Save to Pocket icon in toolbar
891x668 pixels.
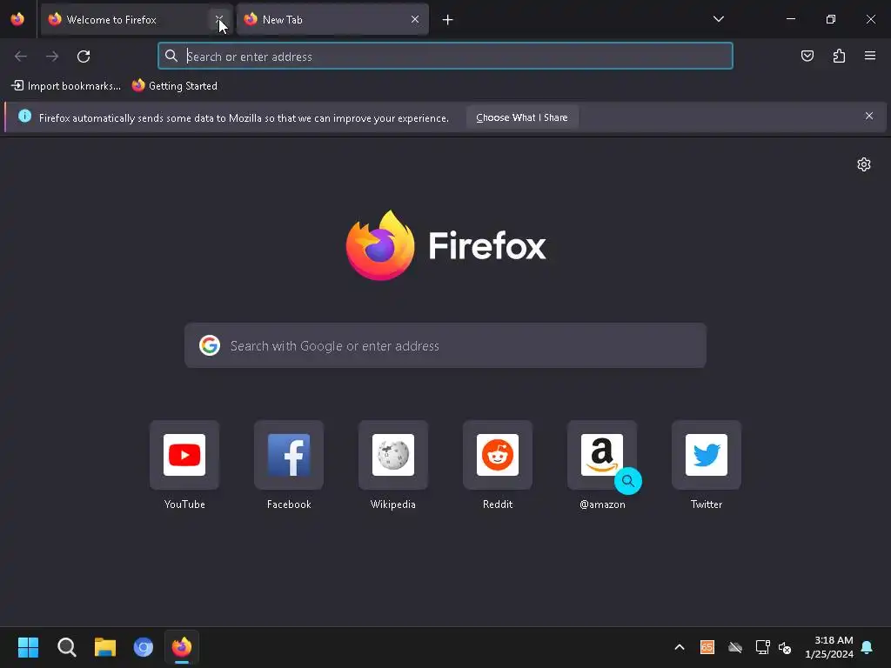807,56
